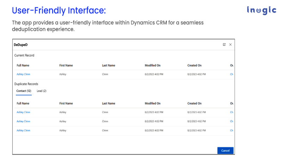This screenshot has width=282, height=158.
Task: Click the 'DeDupeD' dialog title
Action: 21,45
